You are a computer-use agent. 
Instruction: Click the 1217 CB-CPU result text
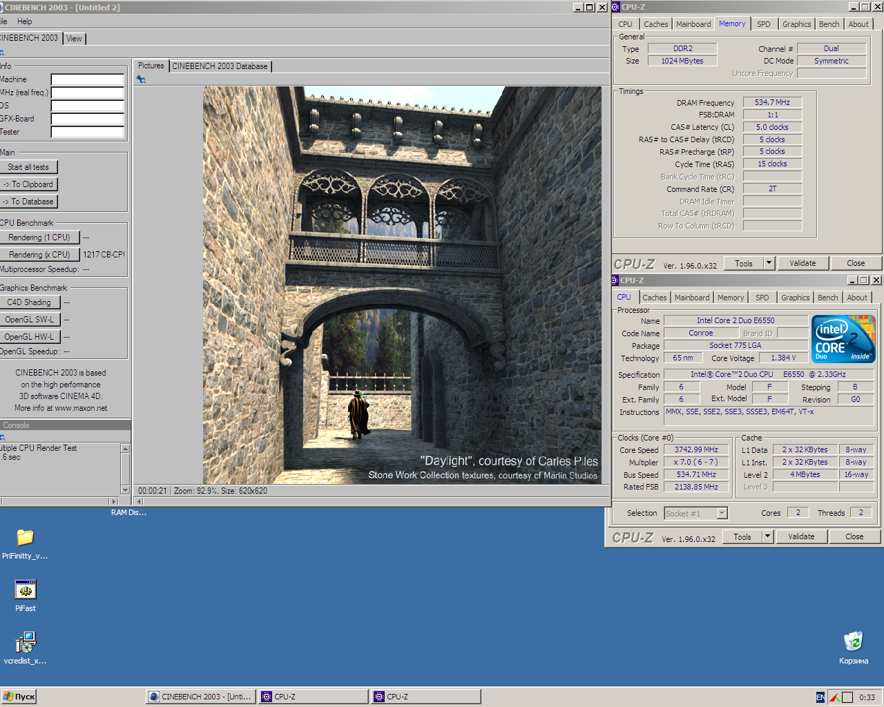(x=104, y=255)
